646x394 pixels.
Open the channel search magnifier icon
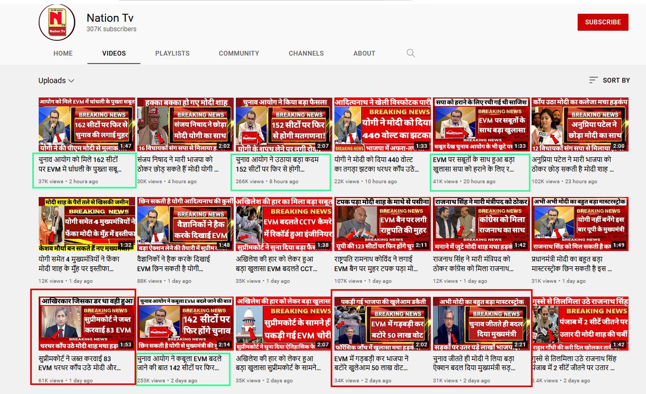411,53
